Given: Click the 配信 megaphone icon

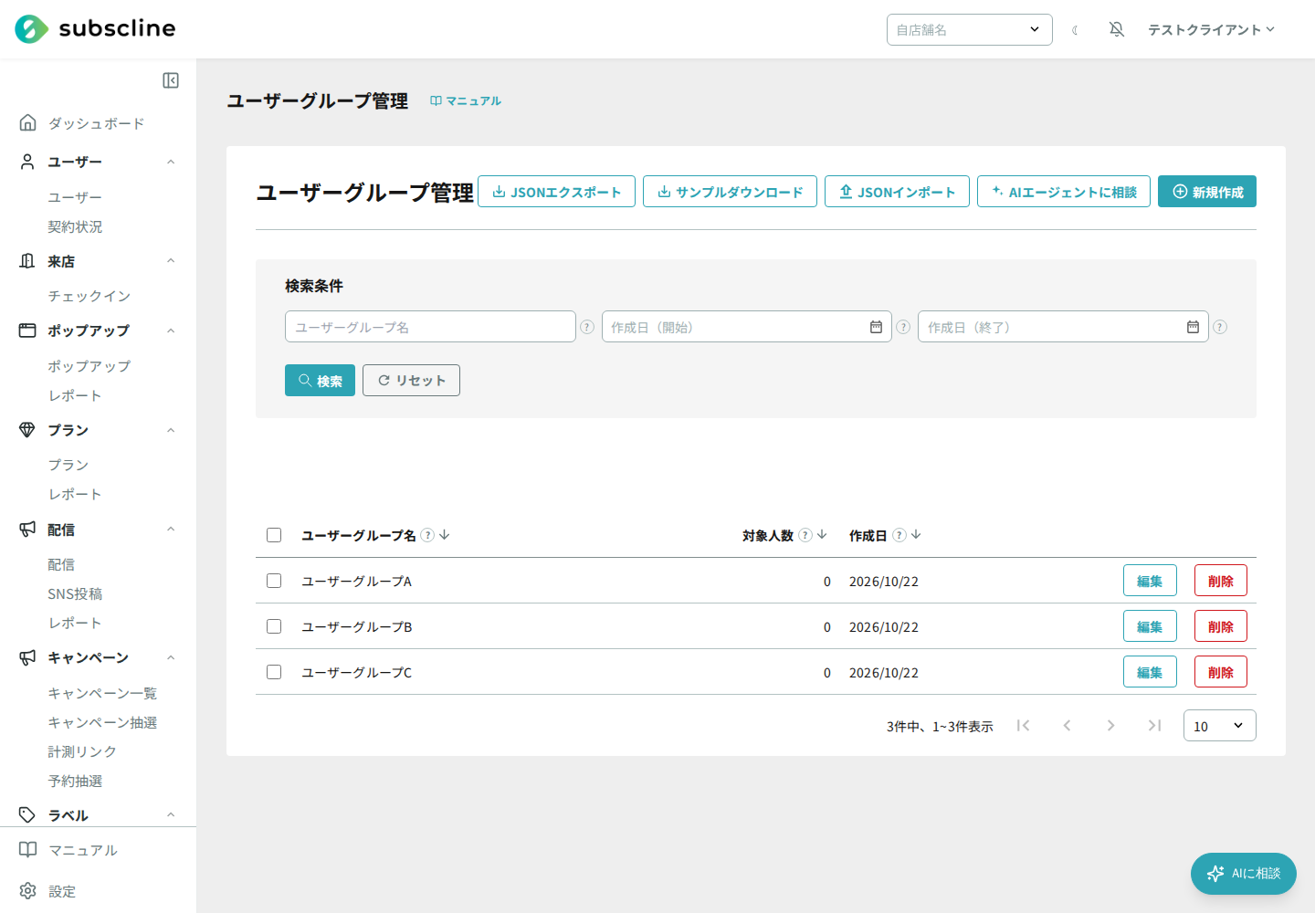Looking at the screenshot, I should tap(27, 530).
